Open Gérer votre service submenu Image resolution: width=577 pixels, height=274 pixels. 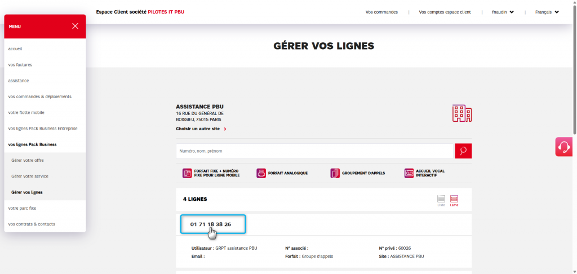30,176
